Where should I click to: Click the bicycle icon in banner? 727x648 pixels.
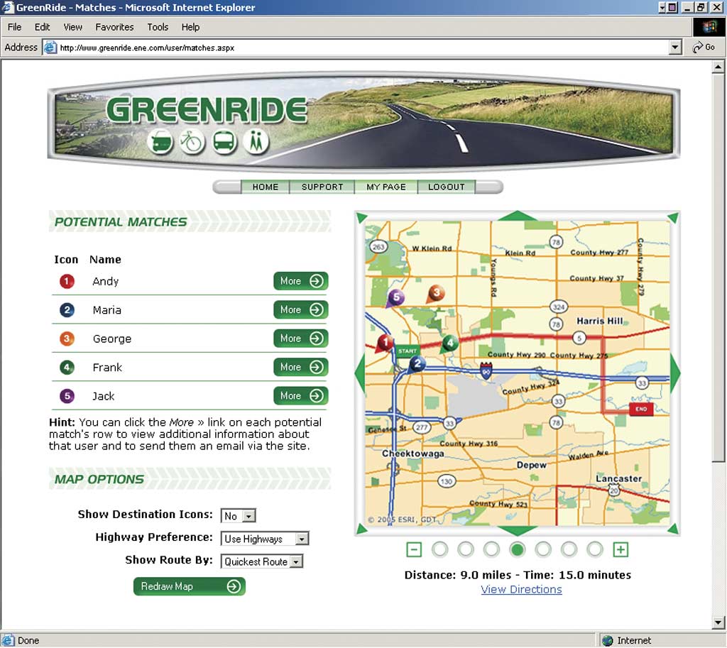tap(192, 141)
